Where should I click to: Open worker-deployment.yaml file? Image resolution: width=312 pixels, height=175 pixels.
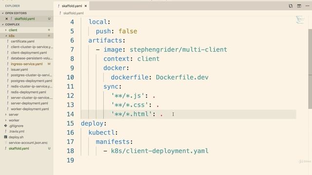click(30, 109)
